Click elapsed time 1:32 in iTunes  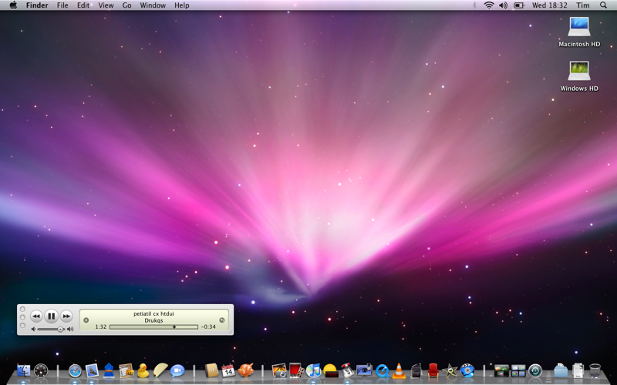(101, 326)
